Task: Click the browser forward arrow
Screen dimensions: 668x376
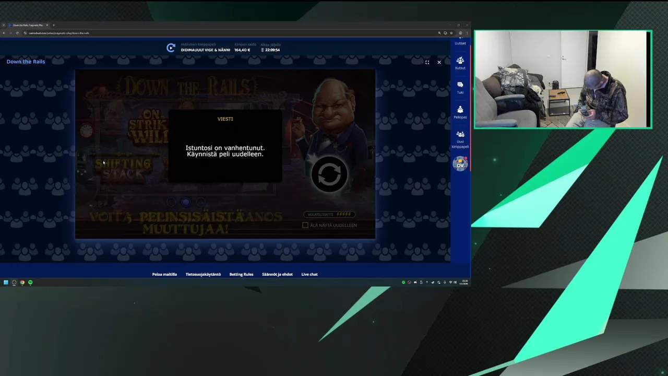Action: tap(10, 33)
